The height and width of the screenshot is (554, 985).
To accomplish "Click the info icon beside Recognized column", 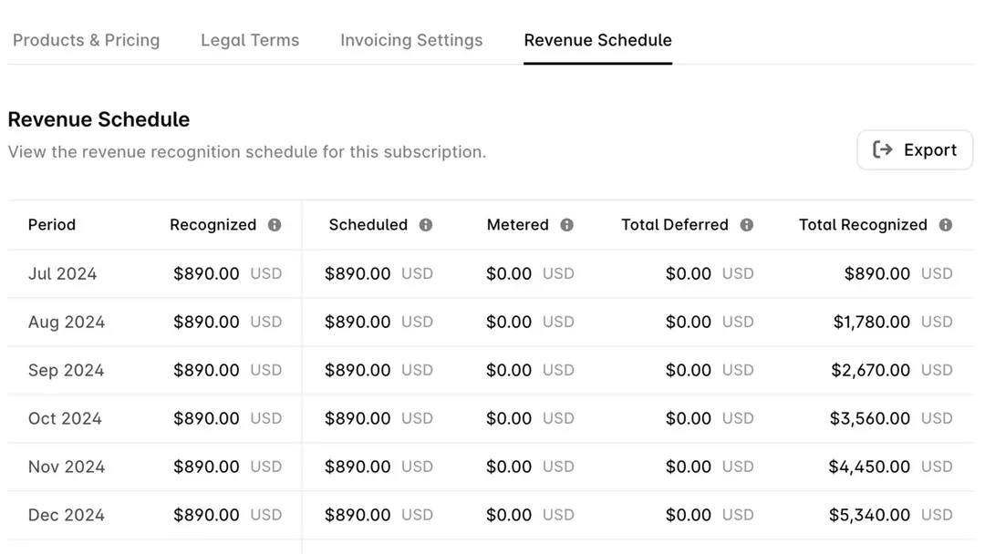I will pos(275,225).
